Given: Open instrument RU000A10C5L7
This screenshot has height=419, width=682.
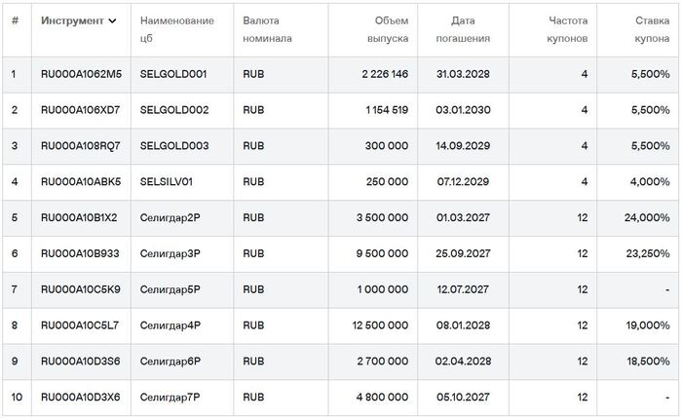Looking at the screenshot, I should click(x=80, y=325).
